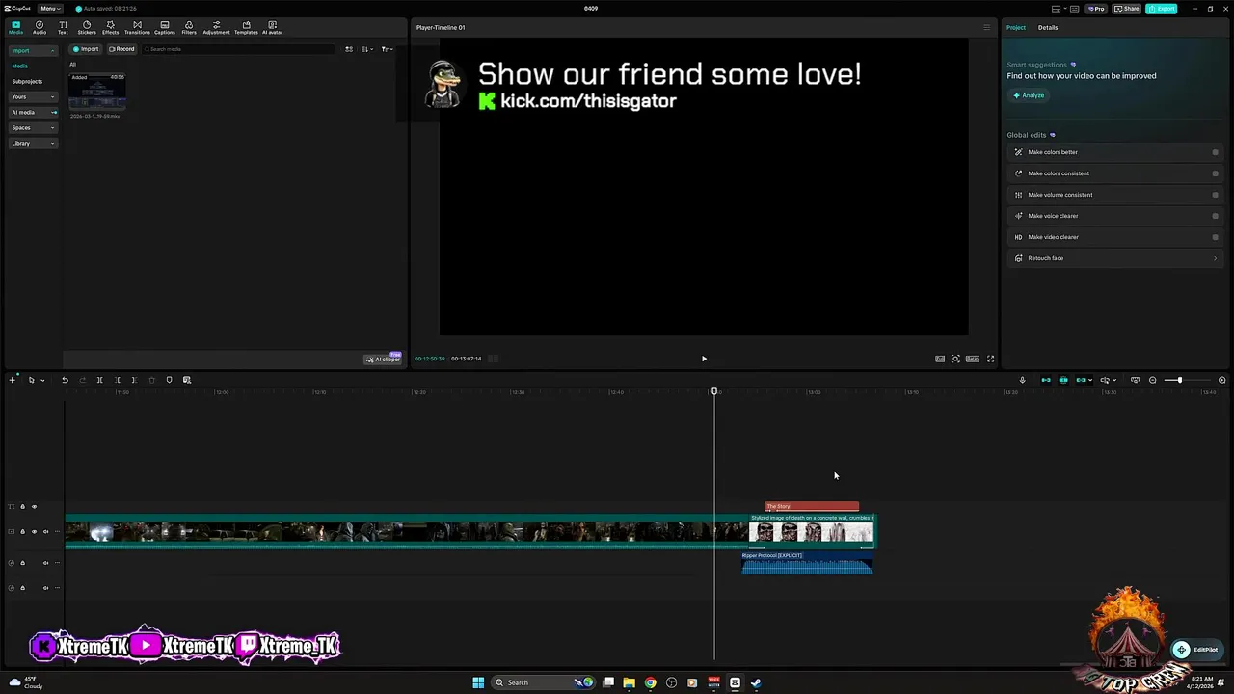Screen dimensions: 1234x694
Task: Expand the Yours section
Action: [34, 96]
